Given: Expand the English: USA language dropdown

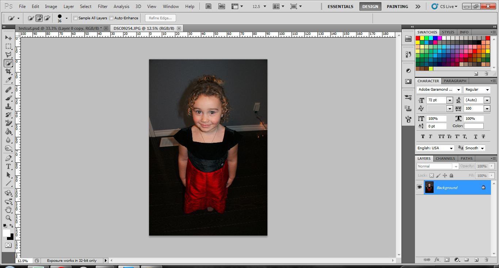Looking at the screenshot, I should [x=451, y=148].
